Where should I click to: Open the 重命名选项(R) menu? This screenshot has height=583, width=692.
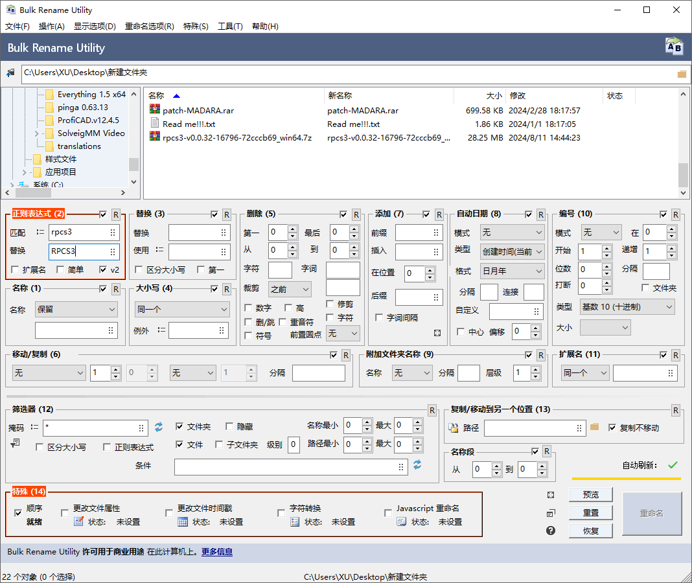click(x=150, y=27)
